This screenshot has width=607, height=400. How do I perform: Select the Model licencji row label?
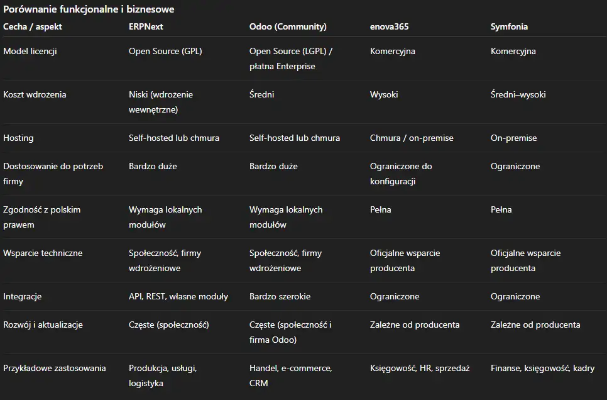[30, 52]
